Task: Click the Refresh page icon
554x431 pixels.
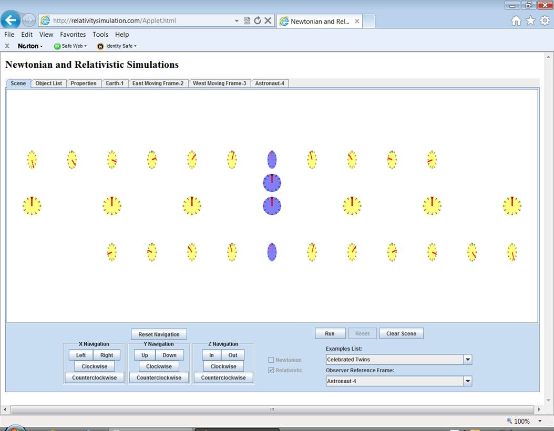Action: pos(258,20)
